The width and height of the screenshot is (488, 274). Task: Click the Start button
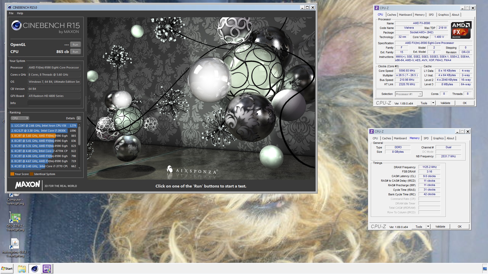tap(7, 269)
